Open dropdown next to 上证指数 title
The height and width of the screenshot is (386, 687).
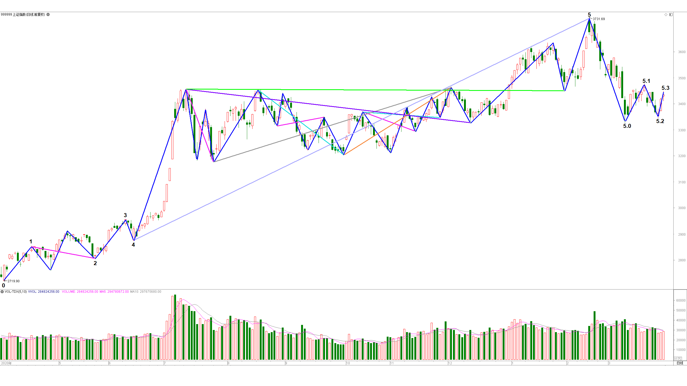(x=48, y=14)
